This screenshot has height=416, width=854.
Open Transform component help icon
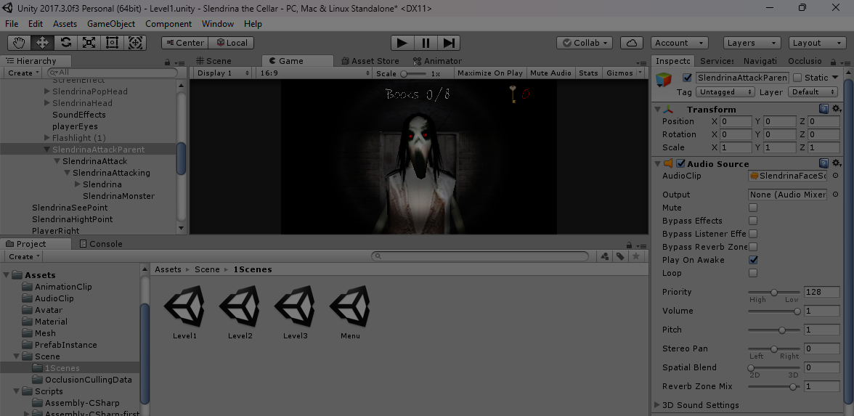824,110
